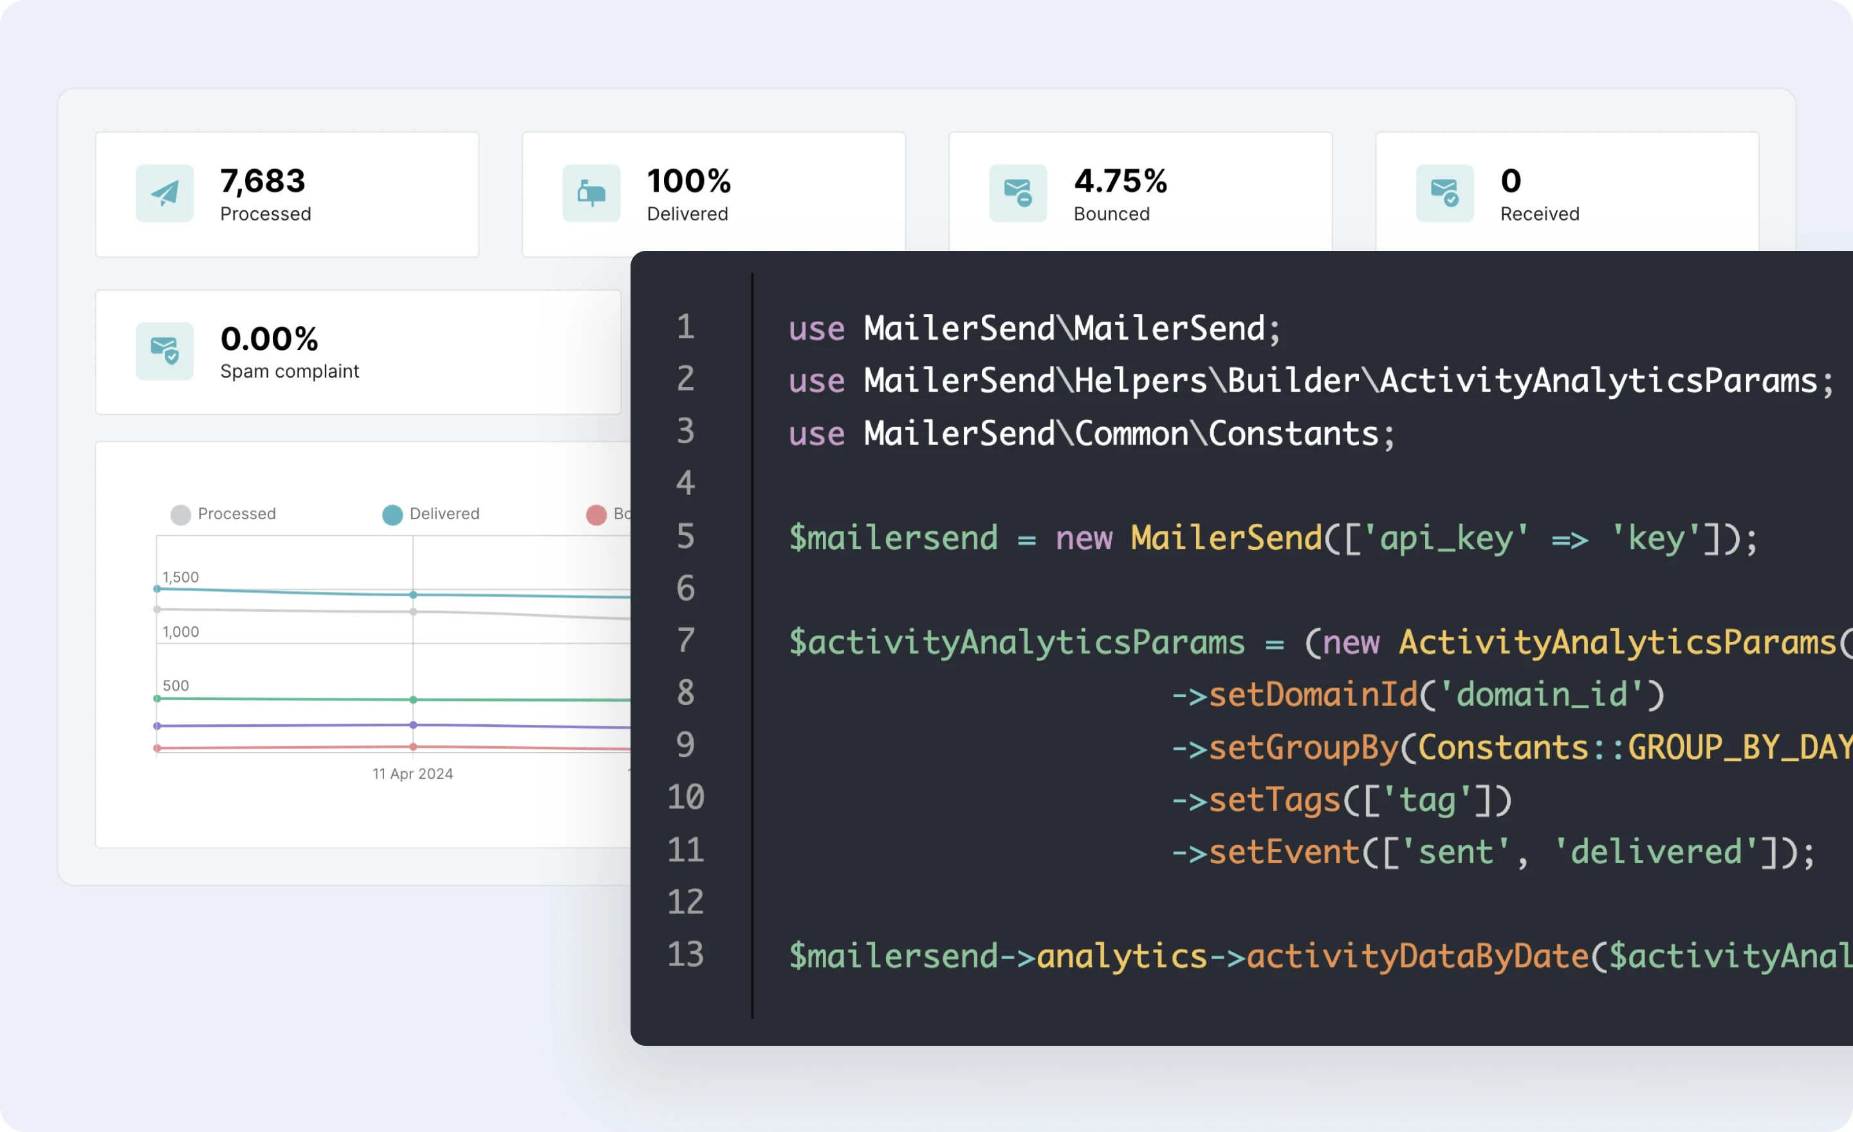Image resolution: width=1853 pixels, height=1132 pixels.
Task: Click 'use MailerSend\Common\Constants;' line
Action: pos(1091,434)
